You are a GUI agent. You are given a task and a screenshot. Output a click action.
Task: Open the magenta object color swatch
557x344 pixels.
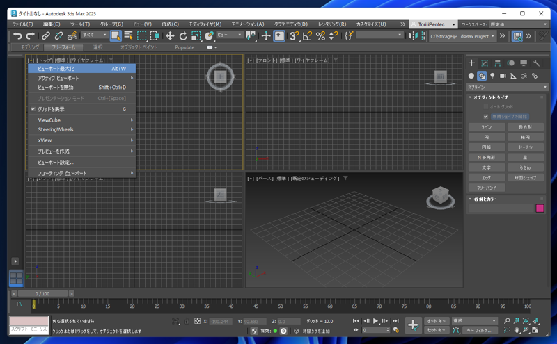[540, 208]
